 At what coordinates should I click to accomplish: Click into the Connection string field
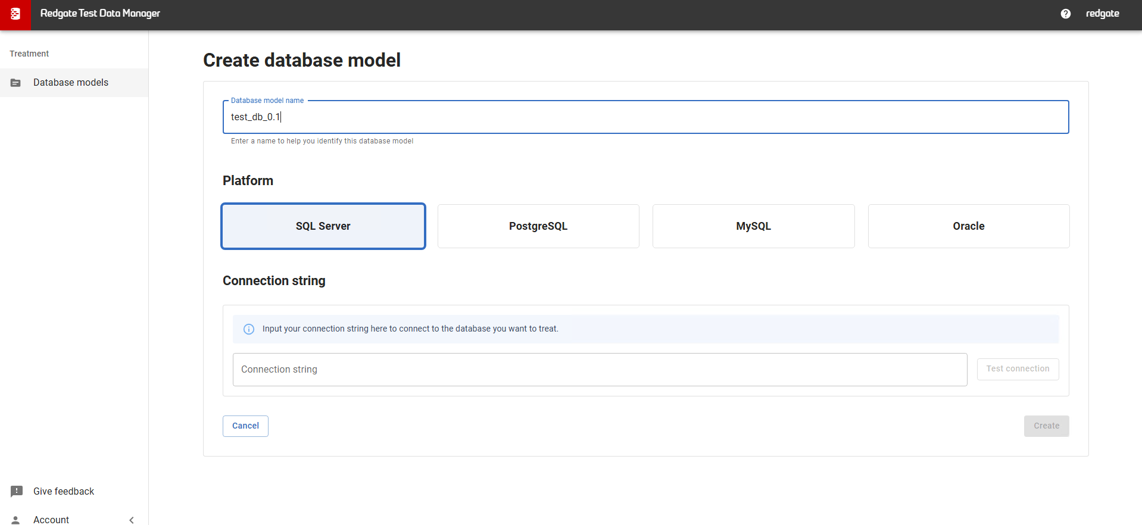(x=600, y=370)
